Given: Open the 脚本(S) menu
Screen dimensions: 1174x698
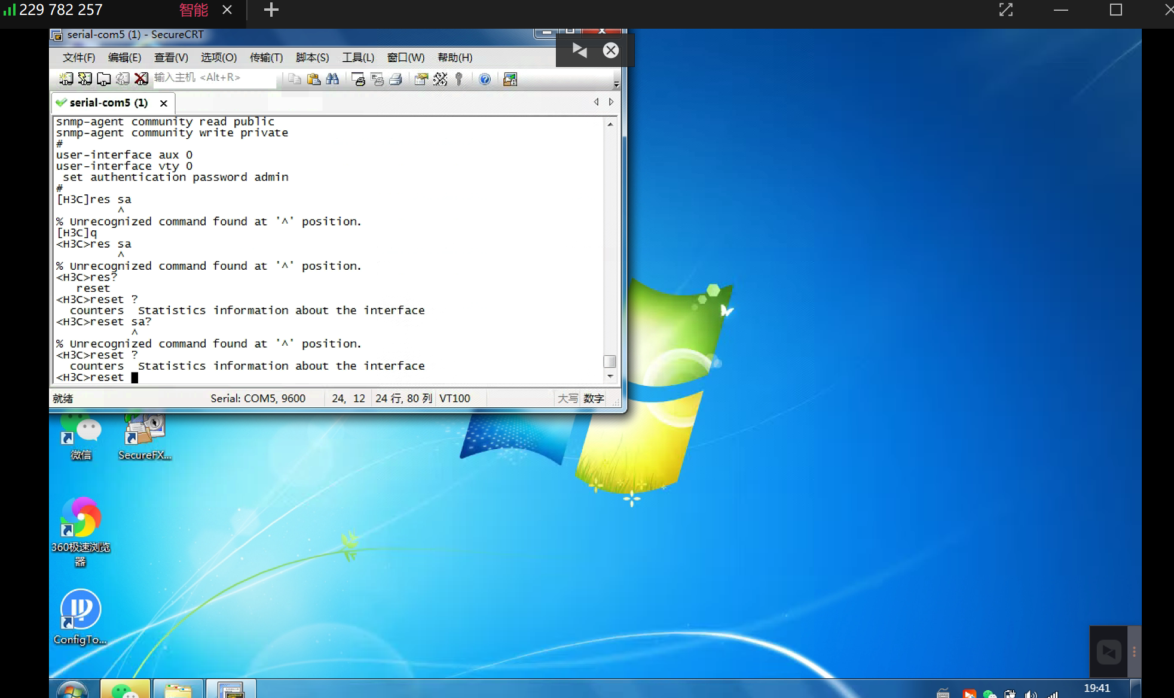Looking at the screenshot, I should coord(312,57).
